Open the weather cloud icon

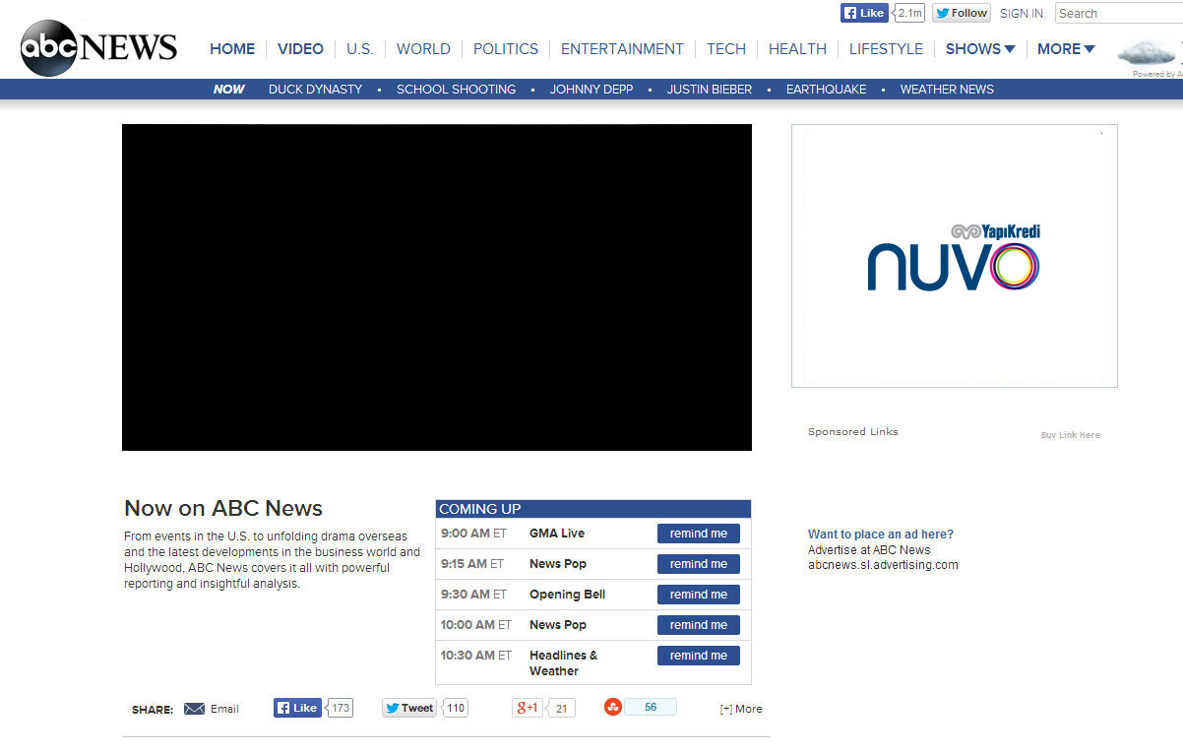pyautogui.click(x=1146, y=53)
